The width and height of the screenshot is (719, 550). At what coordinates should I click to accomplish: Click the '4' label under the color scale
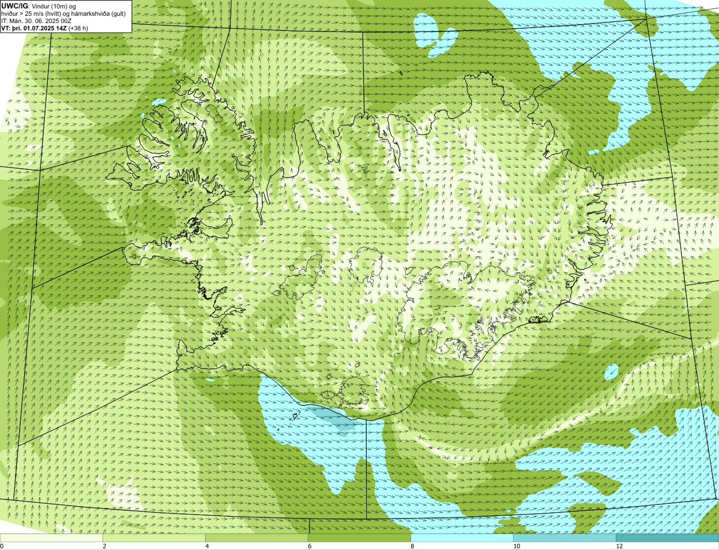click(x=207, y=546)
